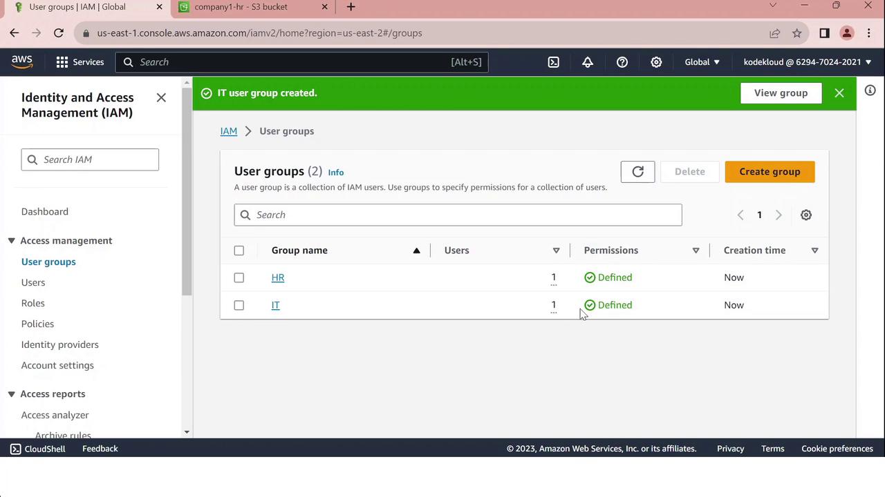
Task: Close the User groups IAM tab
Action: (x=160, y=7)
